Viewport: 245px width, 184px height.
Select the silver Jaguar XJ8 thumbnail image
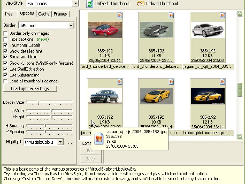pyautogui.click(x=208, y=30)
